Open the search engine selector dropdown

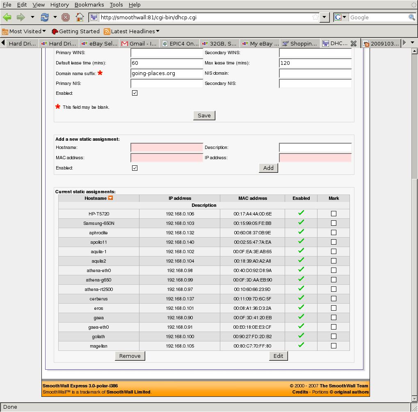pos(341,17)
